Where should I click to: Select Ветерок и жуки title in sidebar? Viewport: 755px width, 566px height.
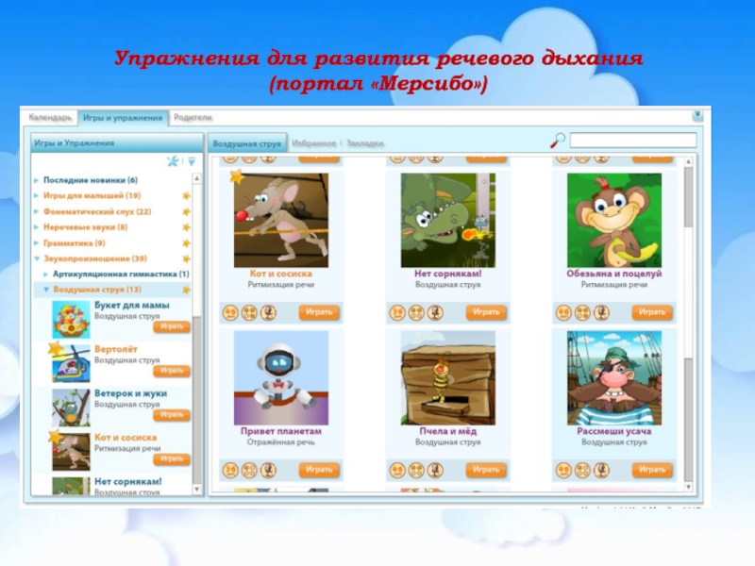130,393
